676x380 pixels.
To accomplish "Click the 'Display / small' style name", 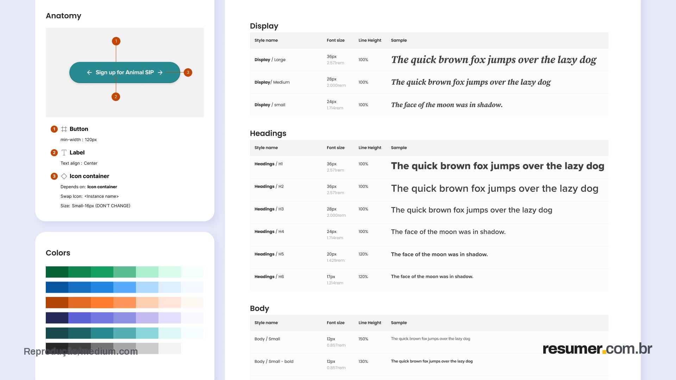I will pos(270,105).
